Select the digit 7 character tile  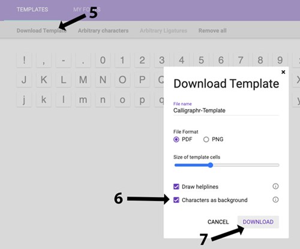(x=241, y=60)
